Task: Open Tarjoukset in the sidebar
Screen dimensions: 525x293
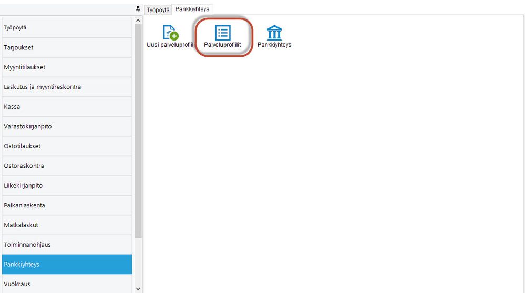Action: tap(67, 47)
